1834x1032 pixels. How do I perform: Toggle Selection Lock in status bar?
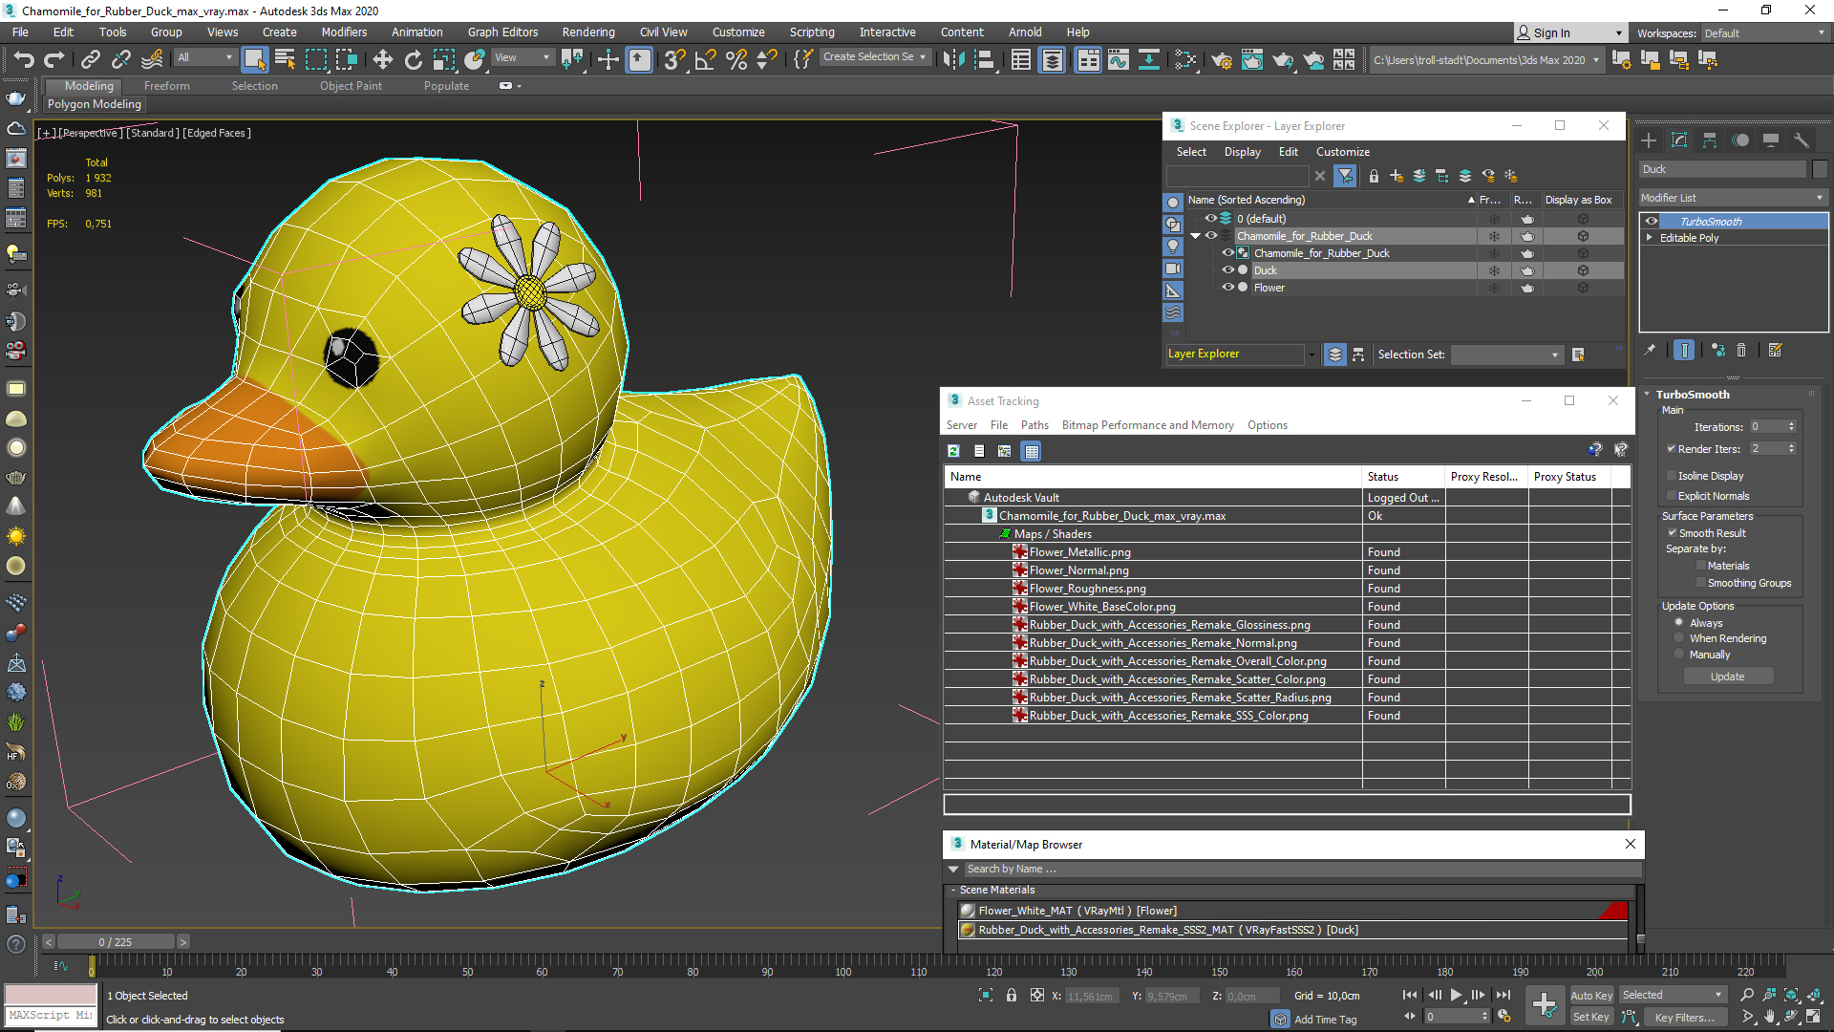[x=1012, y=996]
